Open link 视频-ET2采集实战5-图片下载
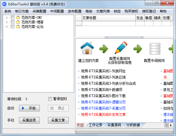 [103, 96]
